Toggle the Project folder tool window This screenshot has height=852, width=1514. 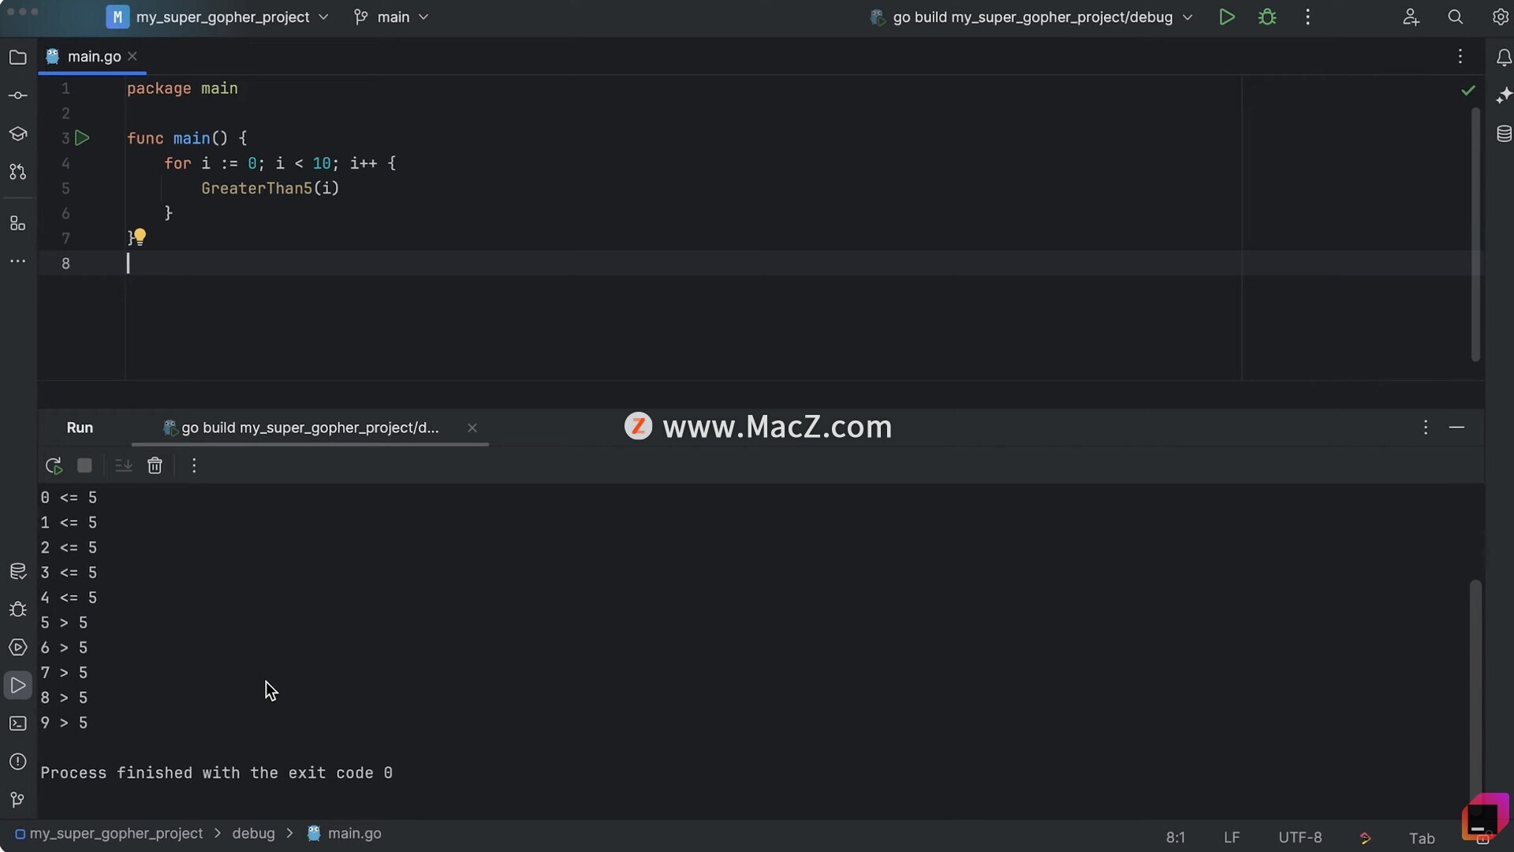[x=17, y=57]
